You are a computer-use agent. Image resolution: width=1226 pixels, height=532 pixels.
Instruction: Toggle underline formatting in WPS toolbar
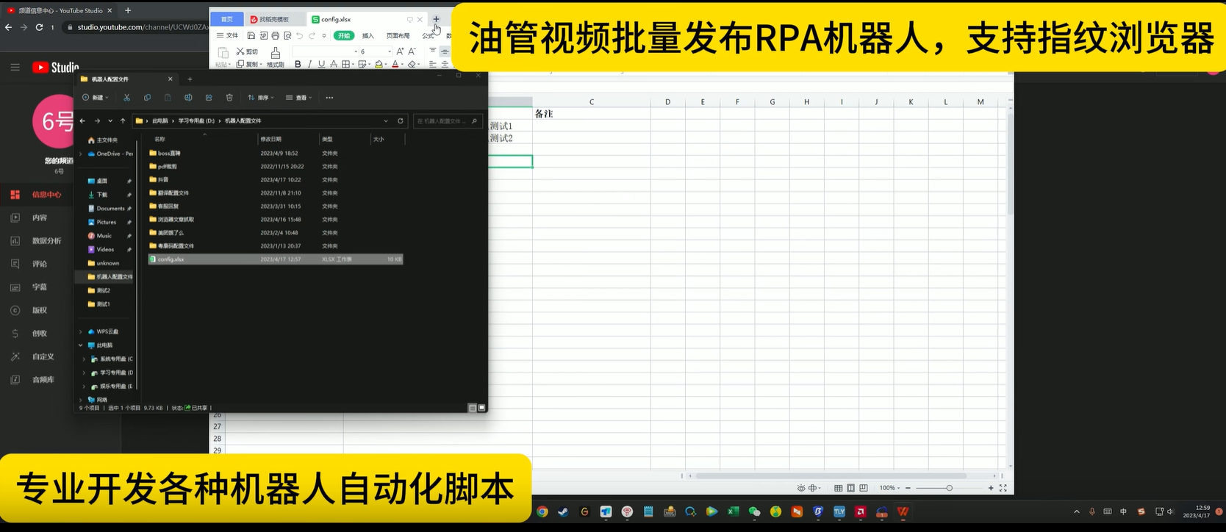tap(321, 65)
